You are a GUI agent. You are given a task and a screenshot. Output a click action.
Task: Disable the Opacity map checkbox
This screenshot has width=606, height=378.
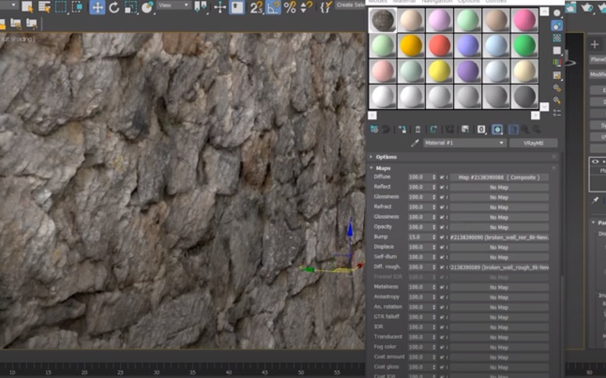[441, 227]
